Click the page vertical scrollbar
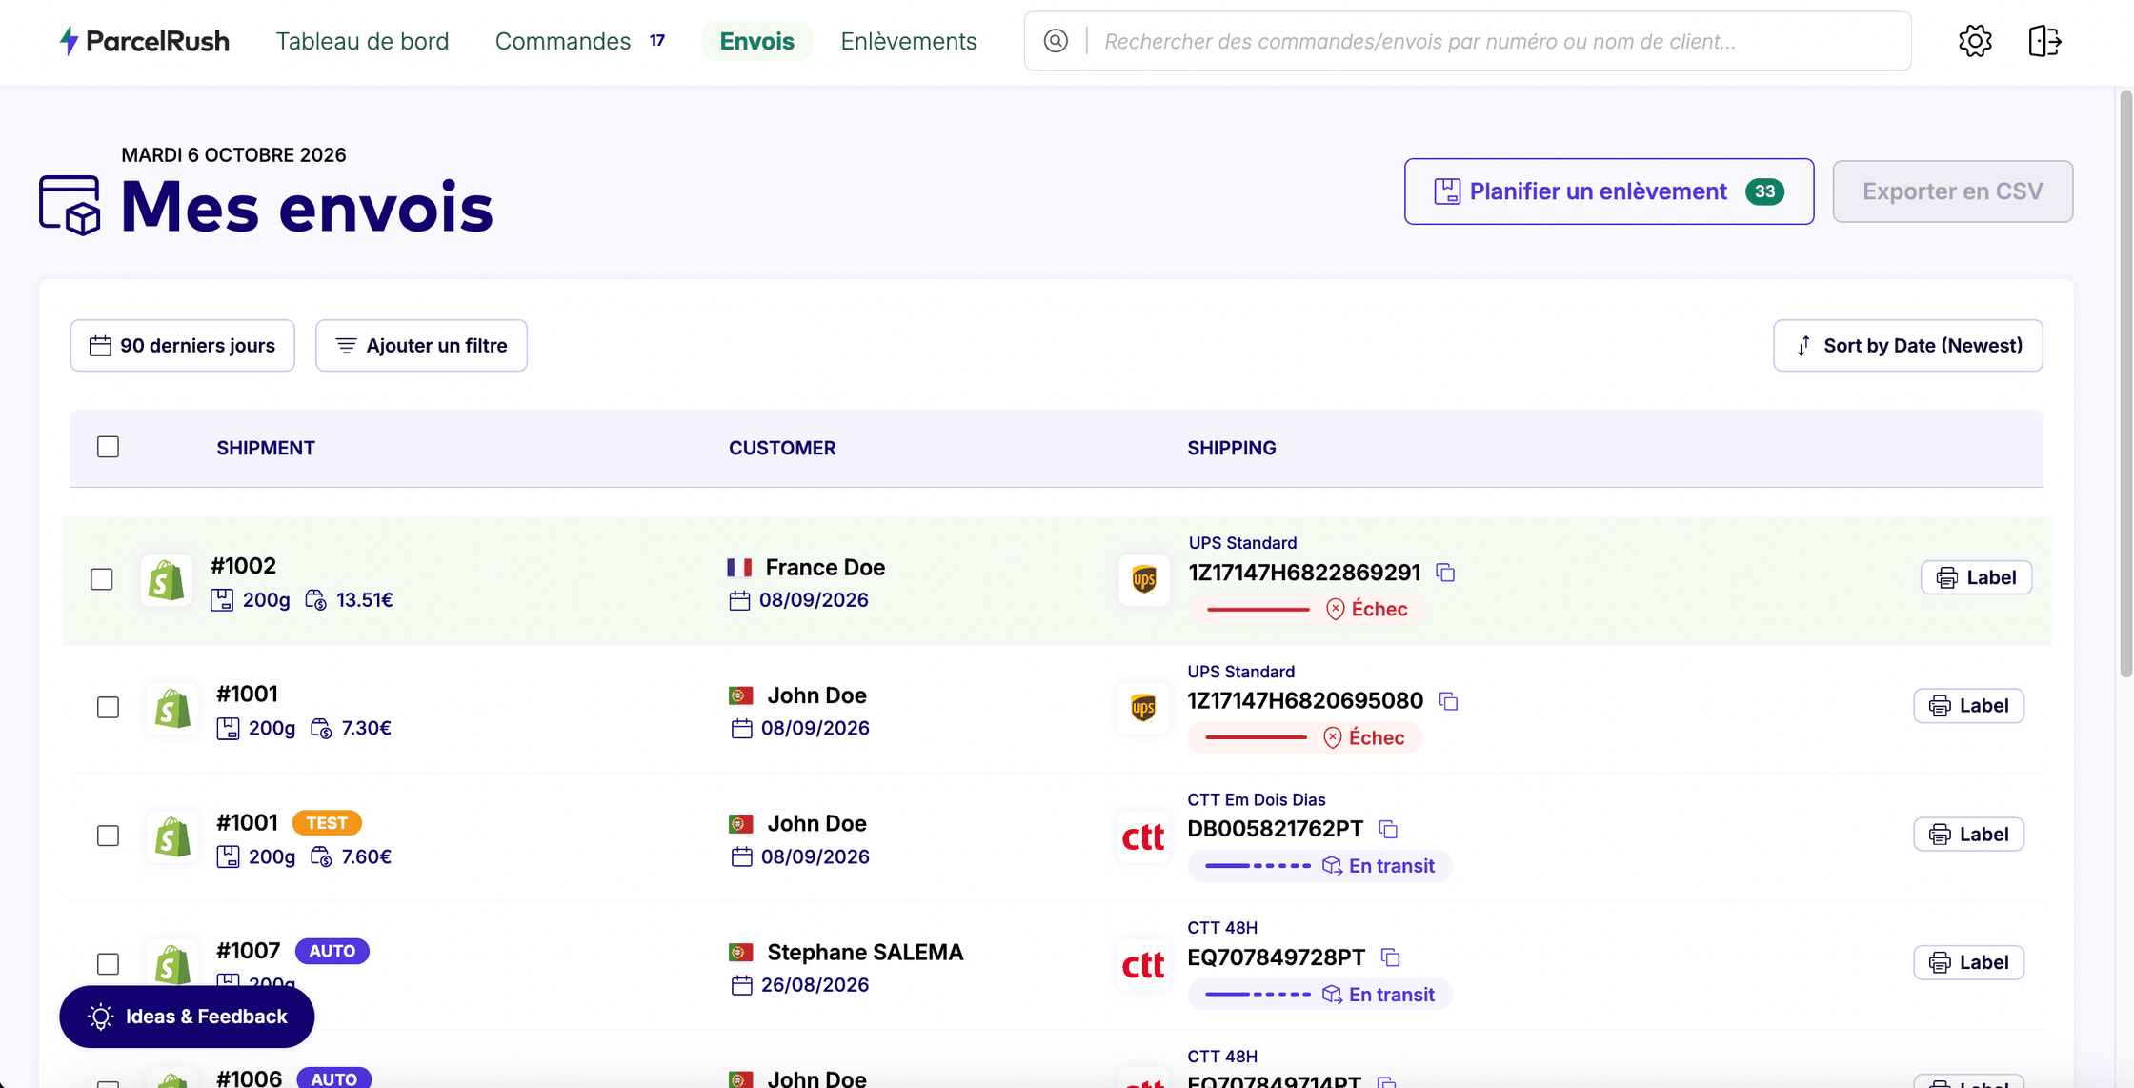The height and width of the screenshot is (1088, 2134). coord(2124,383)
